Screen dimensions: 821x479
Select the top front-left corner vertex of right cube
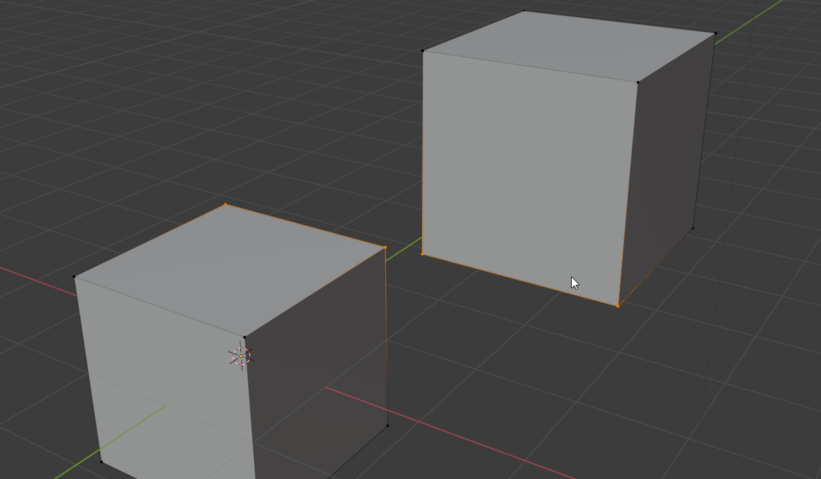tap(423, 51)
